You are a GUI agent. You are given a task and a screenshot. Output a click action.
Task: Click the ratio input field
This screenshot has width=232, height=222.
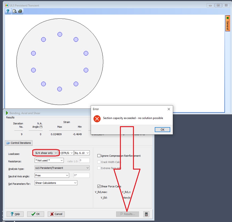84,160
